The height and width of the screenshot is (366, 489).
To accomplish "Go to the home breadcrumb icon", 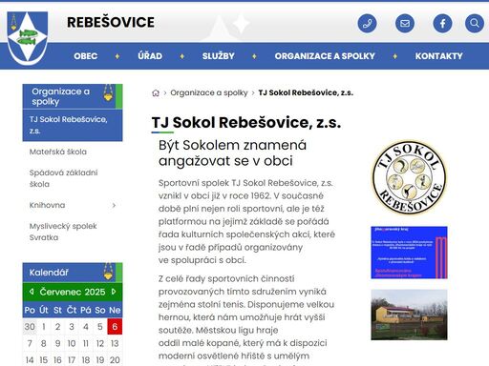I will 156,92.
